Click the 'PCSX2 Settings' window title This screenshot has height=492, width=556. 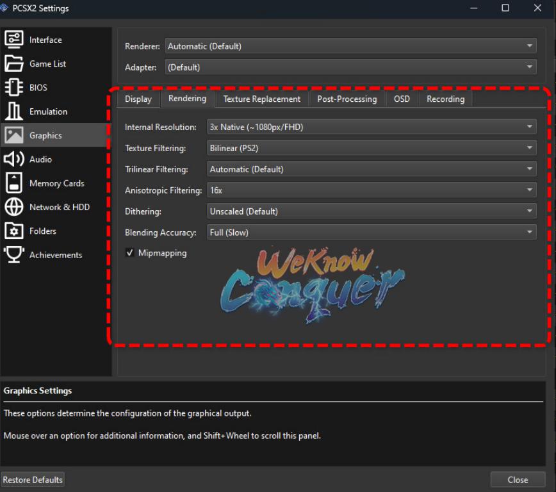[40, 8]
